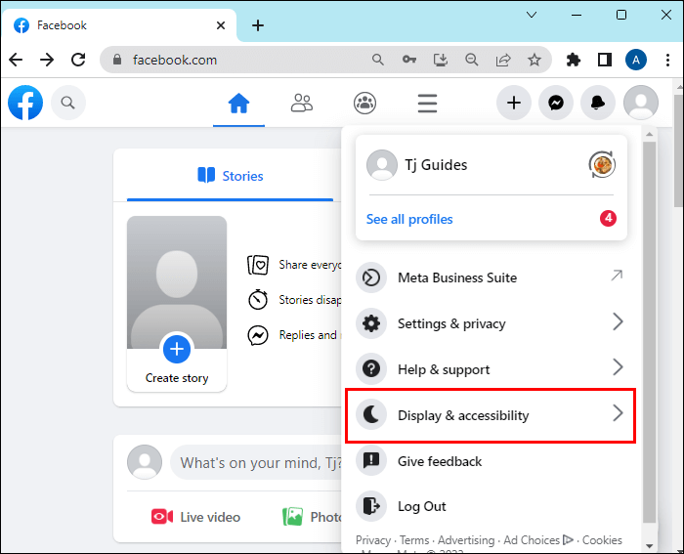Expand the Settings & privacy chevron
This screenshot has height=554, width=684.
[x=618, y=321]
